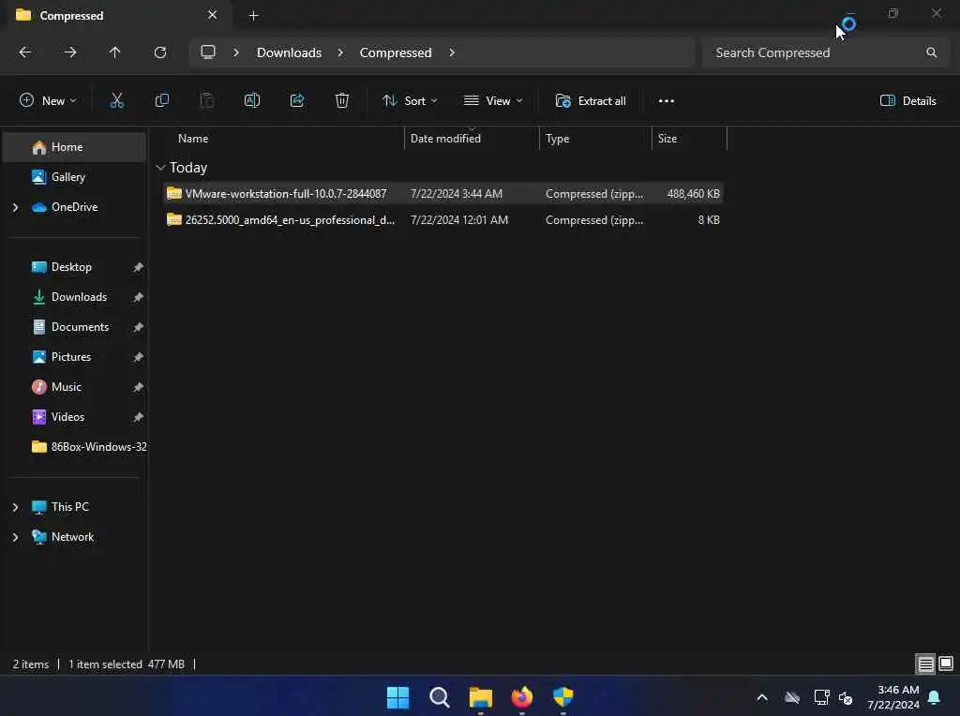Click the 488,460 KB size cell
Screen dimensions: 960x716
(693, 194)
